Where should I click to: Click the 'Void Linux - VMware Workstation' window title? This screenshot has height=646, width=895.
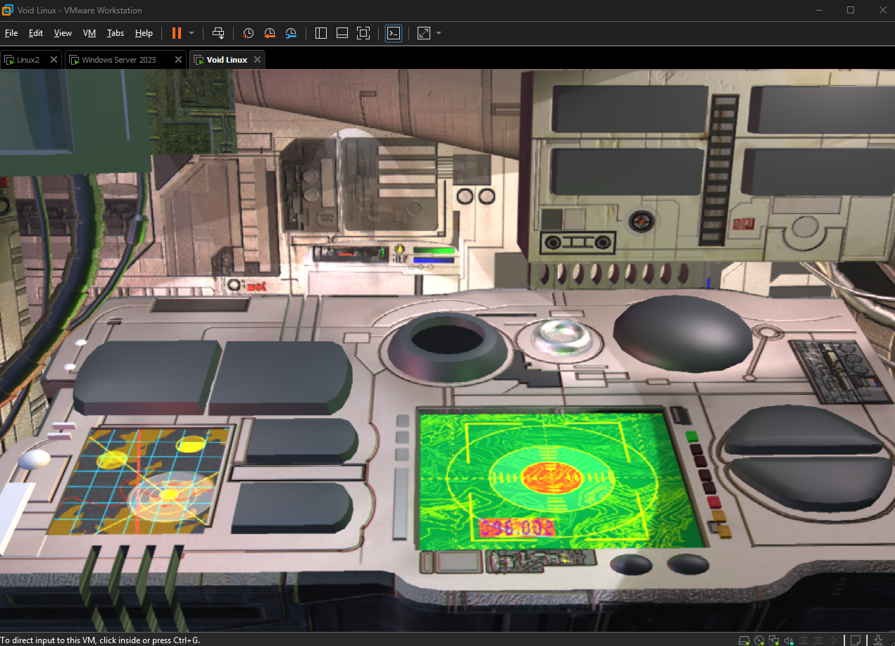pyautogui.click(x=80, y=10)
